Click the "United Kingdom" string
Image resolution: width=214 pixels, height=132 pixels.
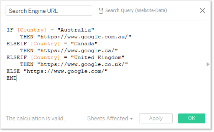click(98, 57)
